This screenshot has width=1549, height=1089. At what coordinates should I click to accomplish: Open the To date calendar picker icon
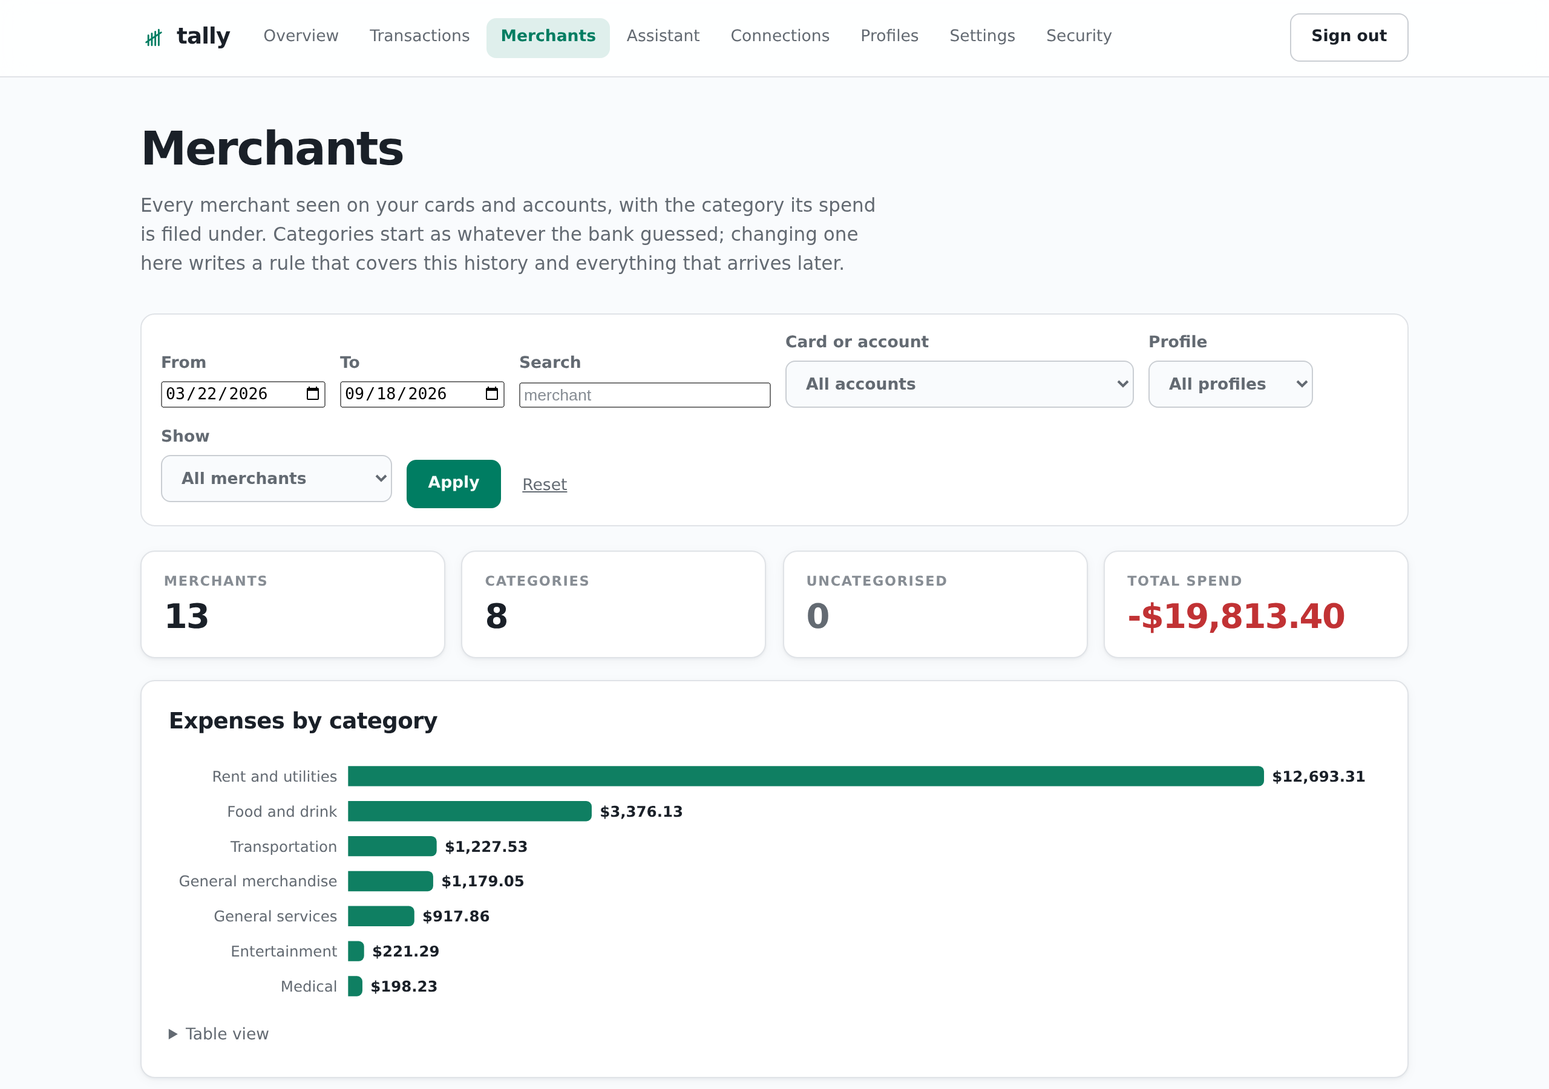coord(492,394)
